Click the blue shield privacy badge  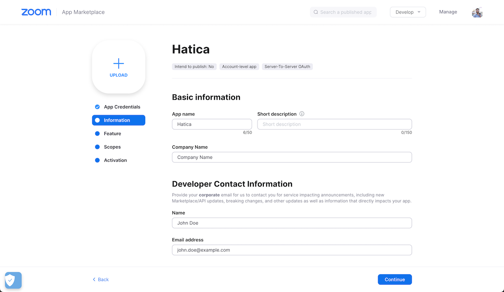pos(13,280)
